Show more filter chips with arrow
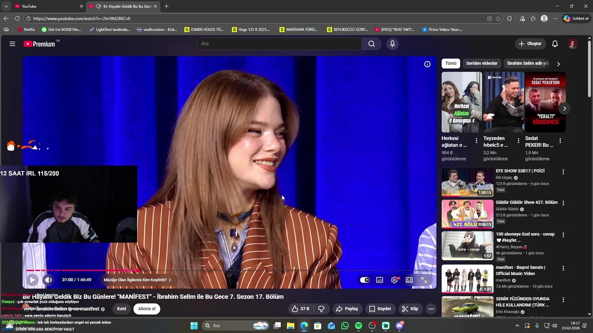The width and height of the screenshot is (593, 333). coord(558,64)
